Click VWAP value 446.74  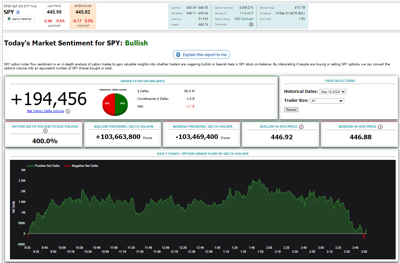pos(203,24)
